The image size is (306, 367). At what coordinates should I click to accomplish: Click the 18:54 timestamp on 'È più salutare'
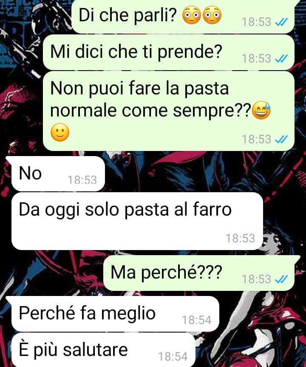click(173, 357)
